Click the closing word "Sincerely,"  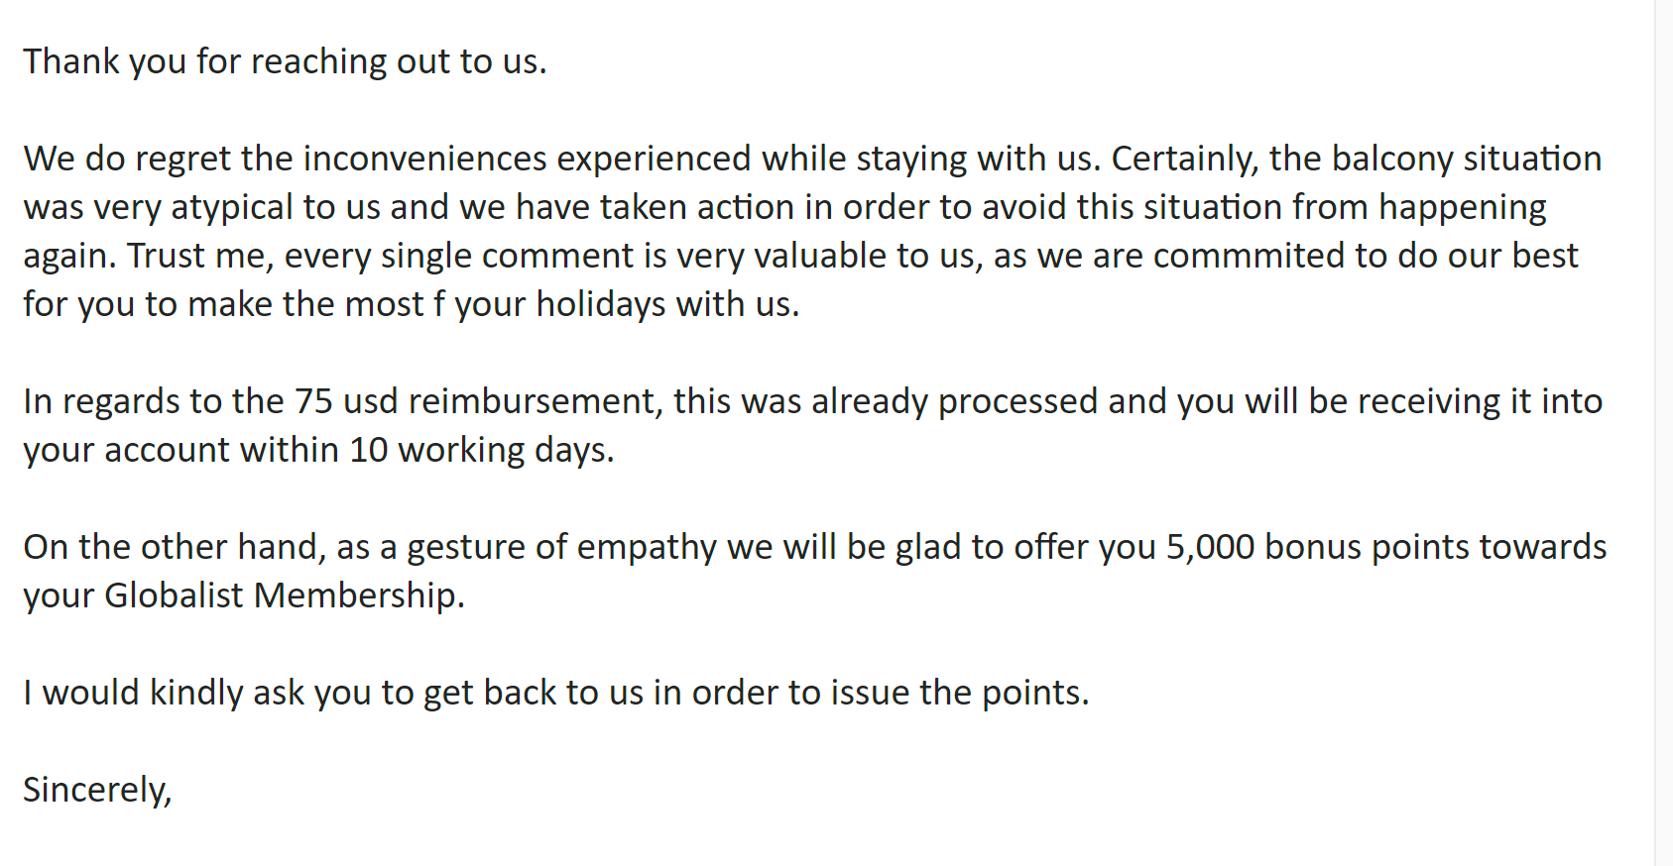pyautogui.click(x=97, y=790)
